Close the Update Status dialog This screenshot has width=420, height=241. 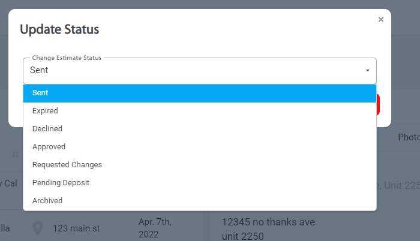[380, 20]
